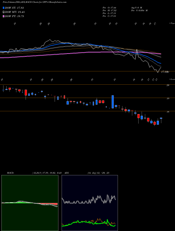
Task: Click ADX values (14 day) 12, +20, -25
Action: tap(98, 173)
